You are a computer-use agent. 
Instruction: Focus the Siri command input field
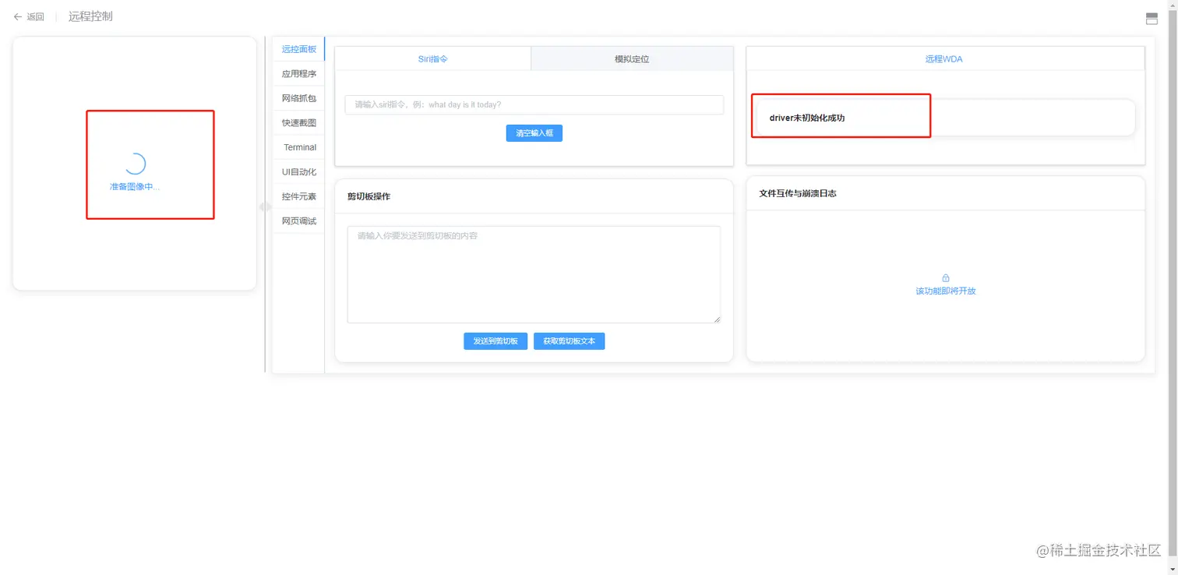tap(534, 104)
